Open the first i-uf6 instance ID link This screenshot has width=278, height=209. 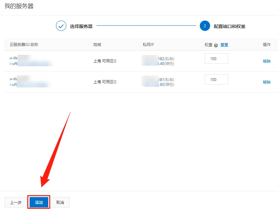click(31, 64)
